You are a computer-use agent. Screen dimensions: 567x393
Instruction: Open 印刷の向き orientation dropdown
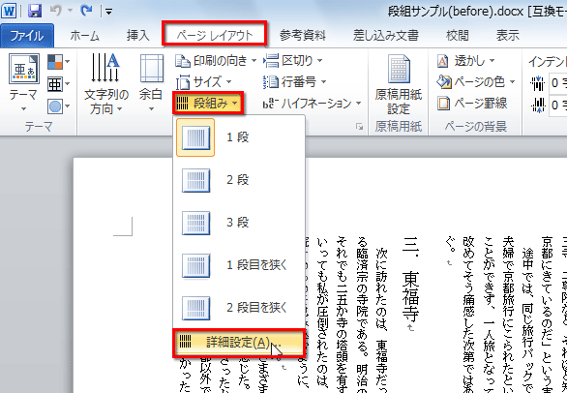(216, 61)
